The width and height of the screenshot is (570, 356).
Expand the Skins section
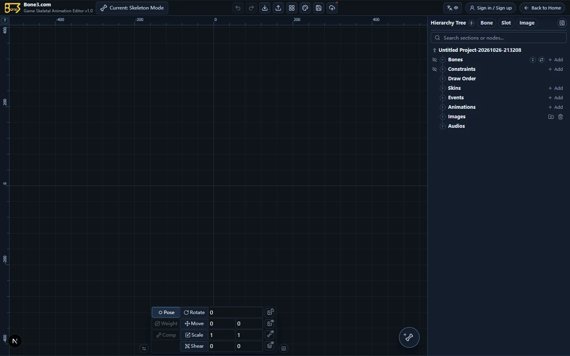(443, 88)
